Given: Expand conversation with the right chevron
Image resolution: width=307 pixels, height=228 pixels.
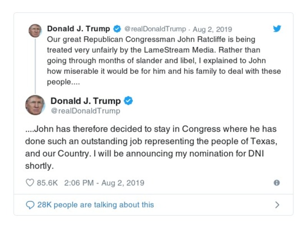Looking at the screenshot, I should [x=277, y=205].
